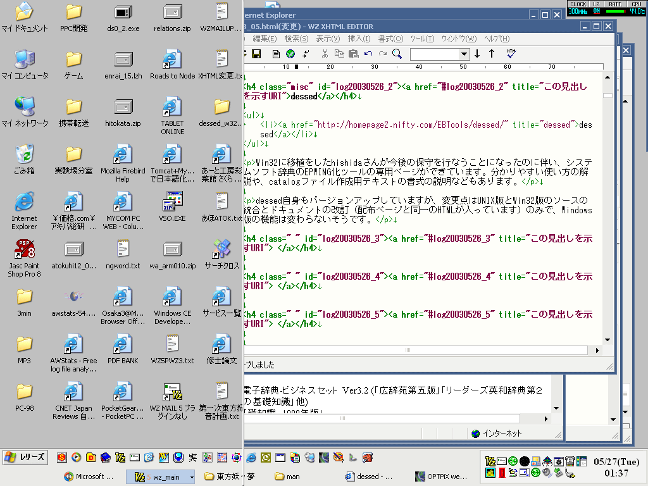Image resolution: width=648 pixels, height=486 pixels.
Task: Open the 書式(O) menu
Action: click(x=390, y=39)
